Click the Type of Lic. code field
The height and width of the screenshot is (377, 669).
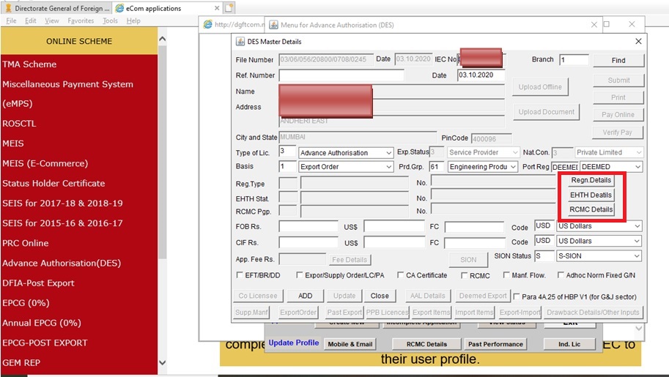pyautogui.click(x=287, y=152)
